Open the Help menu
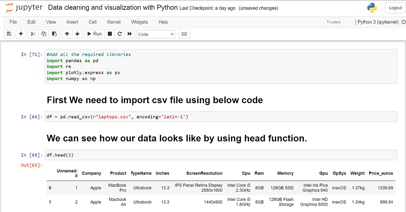This screenshot has width=406, height=212. coord(163,22)
